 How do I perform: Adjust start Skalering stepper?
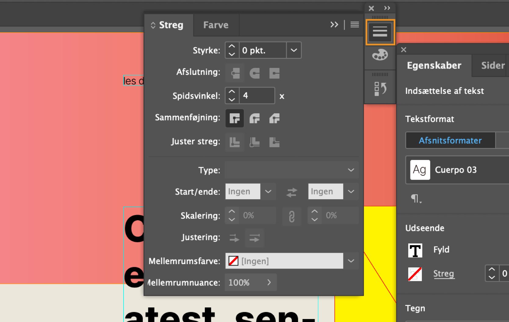(x=232, y=215)
